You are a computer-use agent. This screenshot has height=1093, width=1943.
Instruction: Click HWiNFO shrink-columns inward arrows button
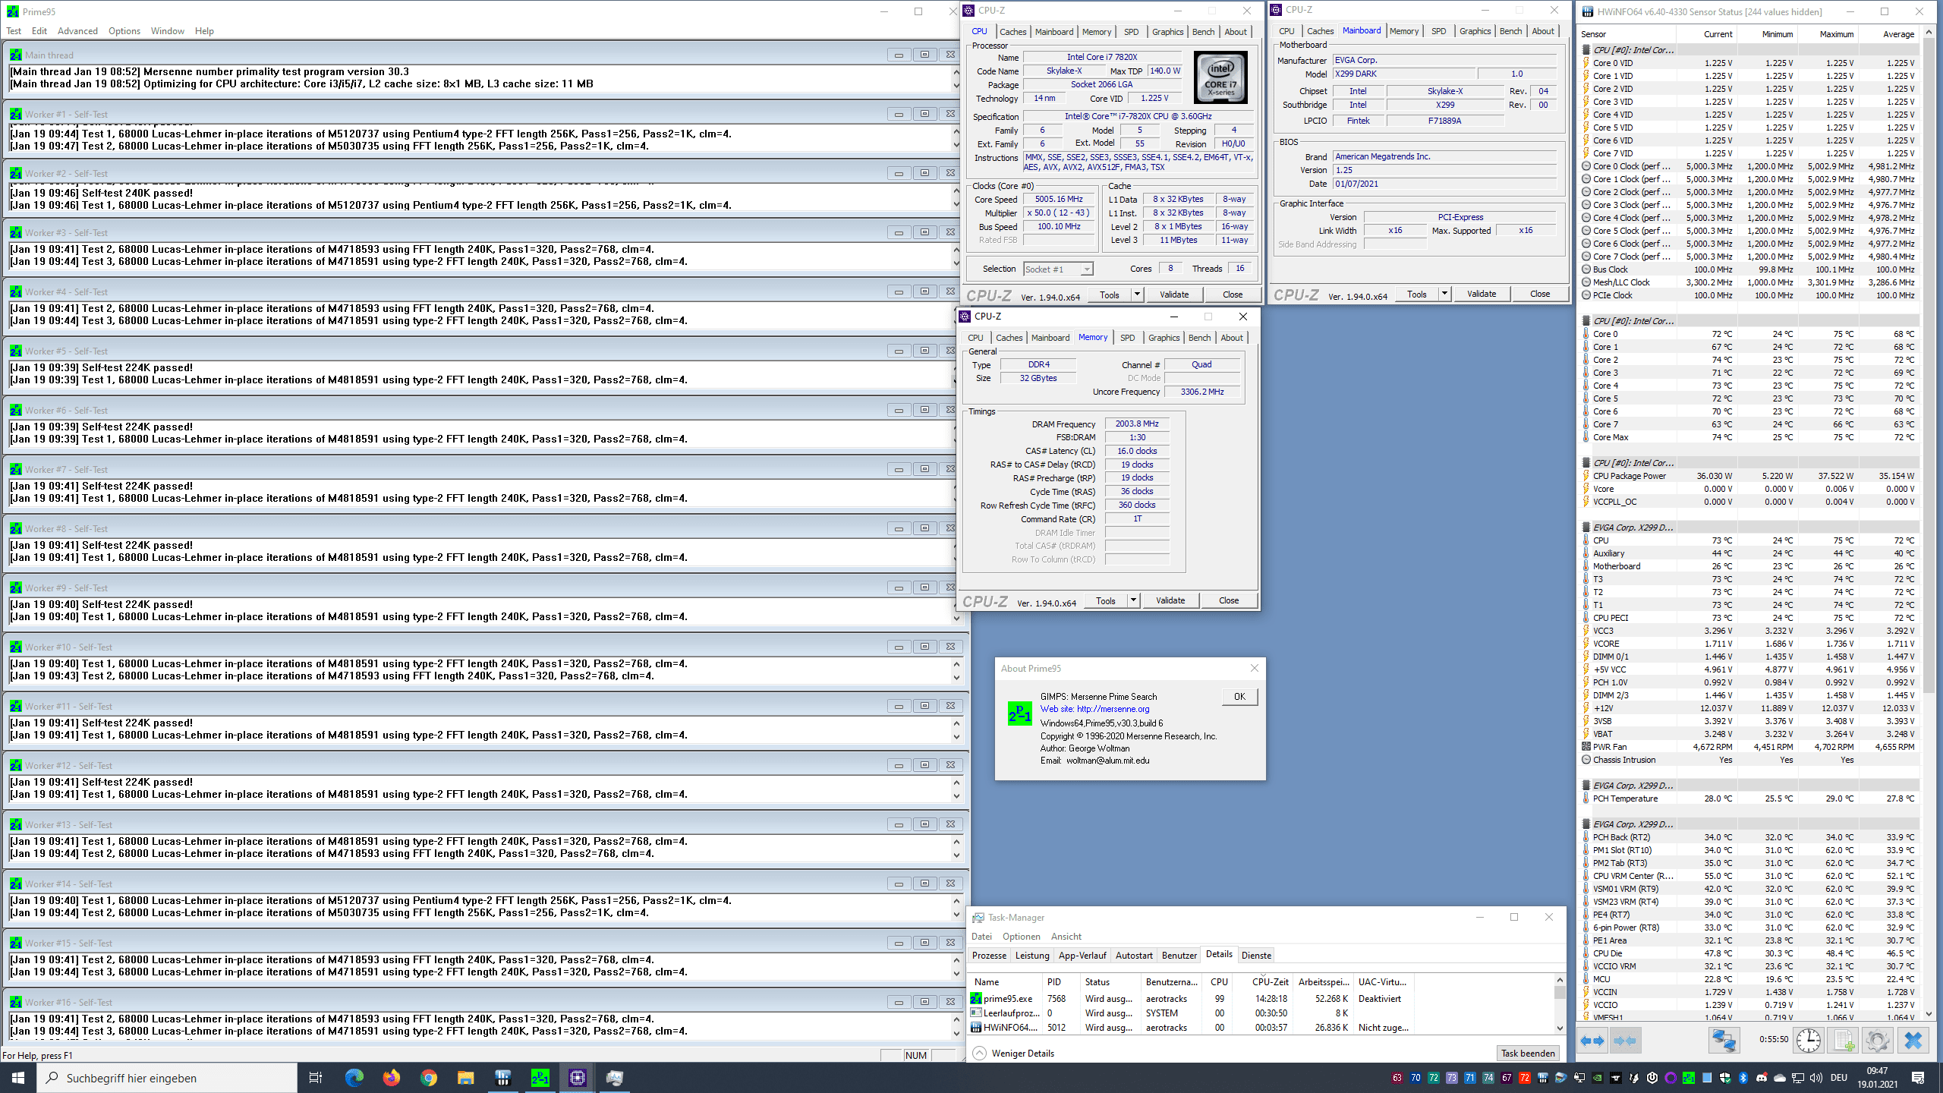(x=1624, y=1041)
